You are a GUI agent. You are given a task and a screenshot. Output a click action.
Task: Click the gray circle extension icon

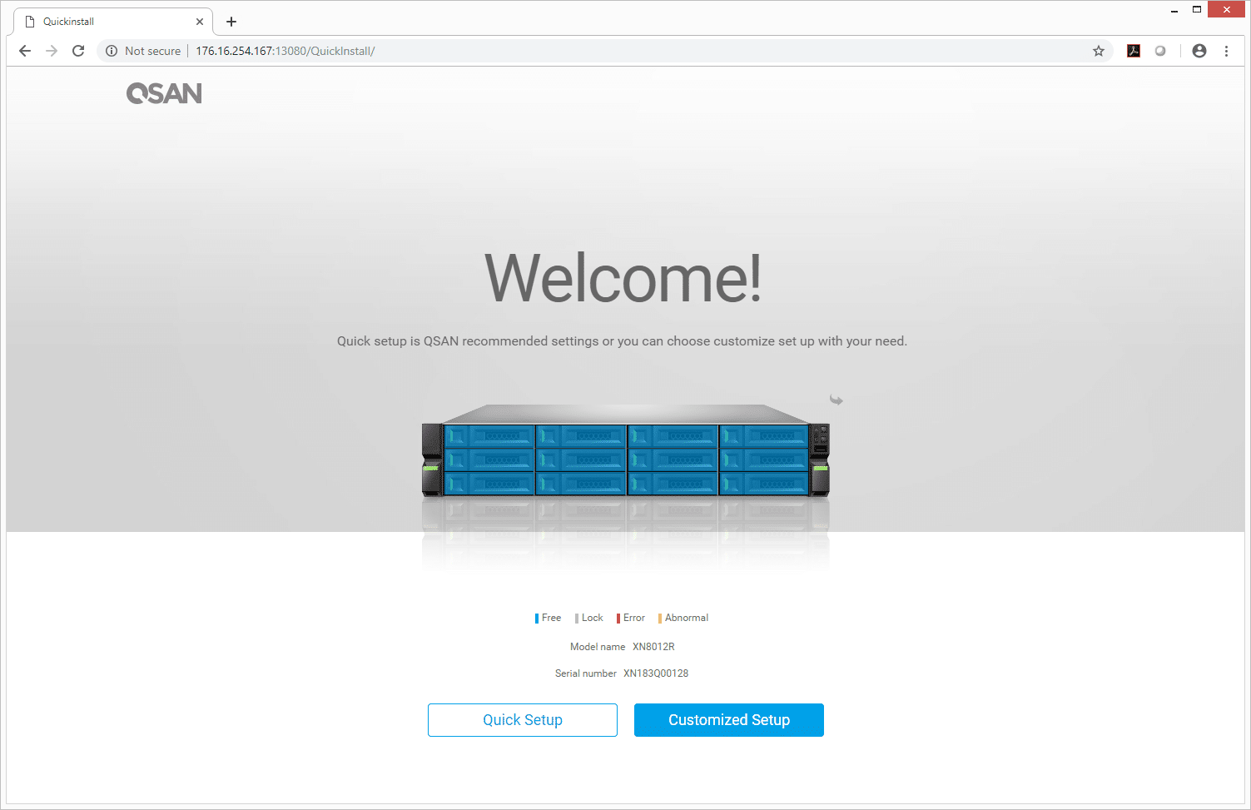click(1160, 51)
